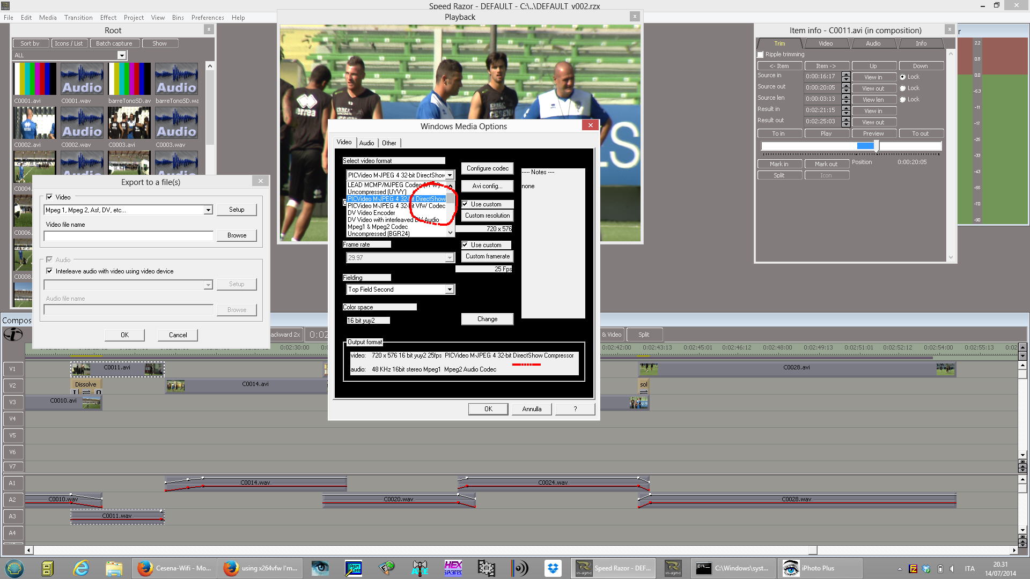
Task: Click the Hex editor taskbar icon
Action: (x=453, y=568)
